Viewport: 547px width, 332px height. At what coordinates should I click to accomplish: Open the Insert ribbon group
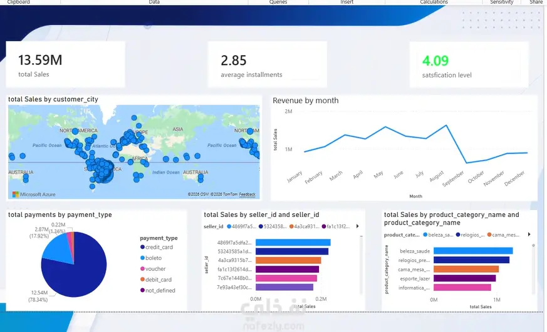(x=346, y=2)
